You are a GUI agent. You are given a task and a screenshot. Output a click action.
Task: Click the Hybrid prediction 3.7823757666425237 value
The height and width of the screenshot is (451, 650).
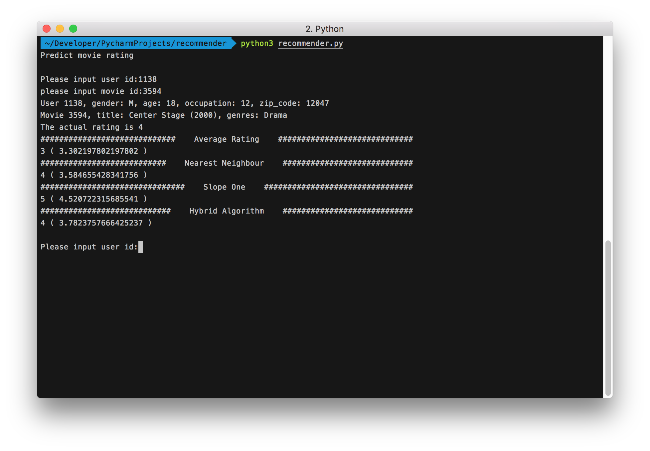[x=101, y=223]
